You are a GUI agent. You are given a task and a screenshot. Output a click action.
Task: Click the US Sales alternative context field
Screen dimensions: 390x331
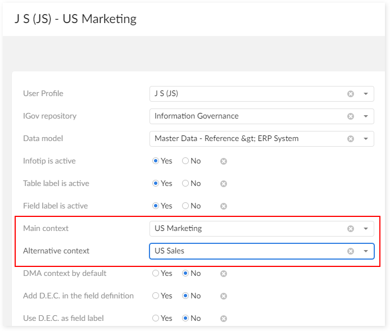tap(247, 251)
